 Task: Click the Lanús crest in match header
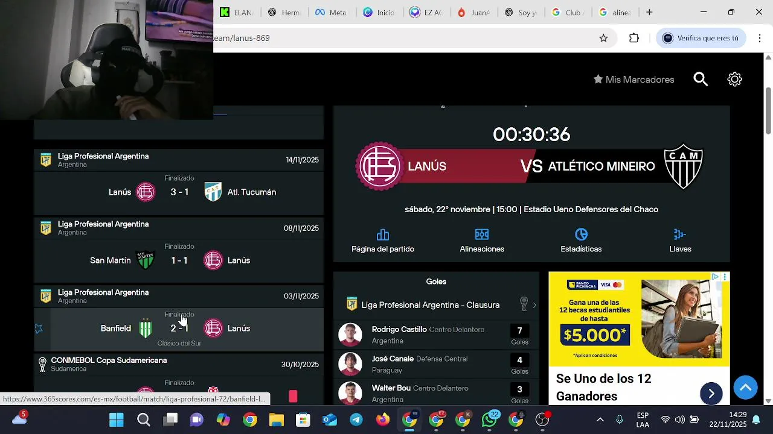(380, 166)
